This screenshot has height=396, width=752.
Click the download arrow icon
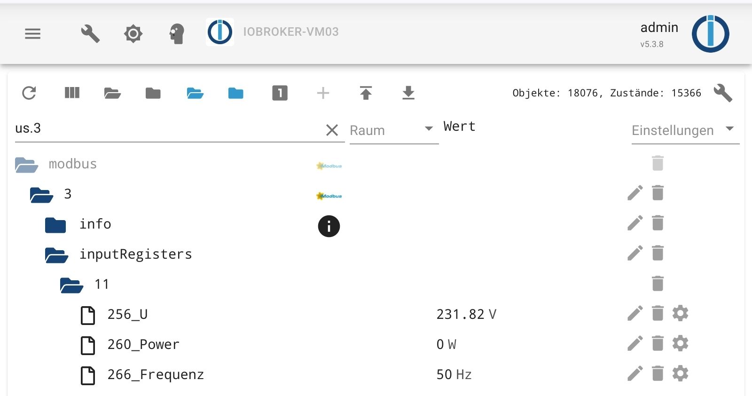[408, 93]
